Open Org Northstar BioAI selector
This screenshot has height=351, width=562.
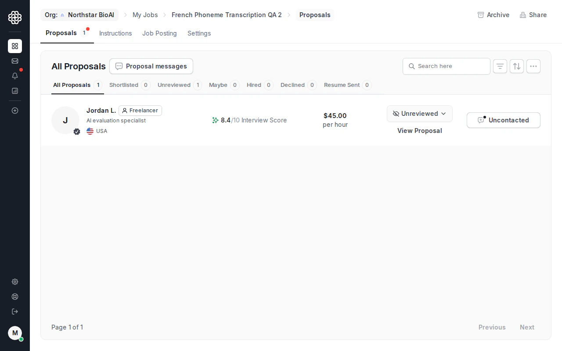point(79,15)
